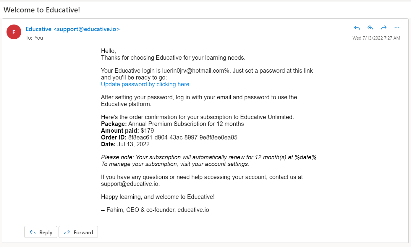
Task: Click the Wed 7/13/2022 7:27 AM timestamp
Action: [376, 38]
